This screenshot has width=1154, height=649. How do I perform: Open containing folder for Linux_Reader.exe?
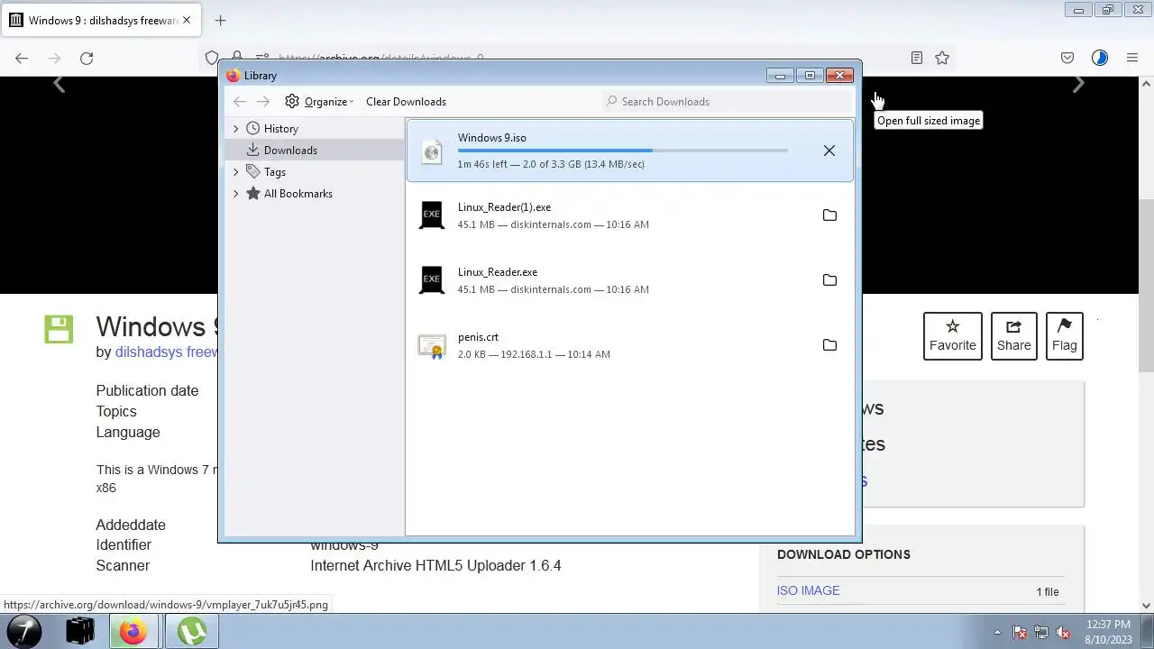click(x=829, y=280)
